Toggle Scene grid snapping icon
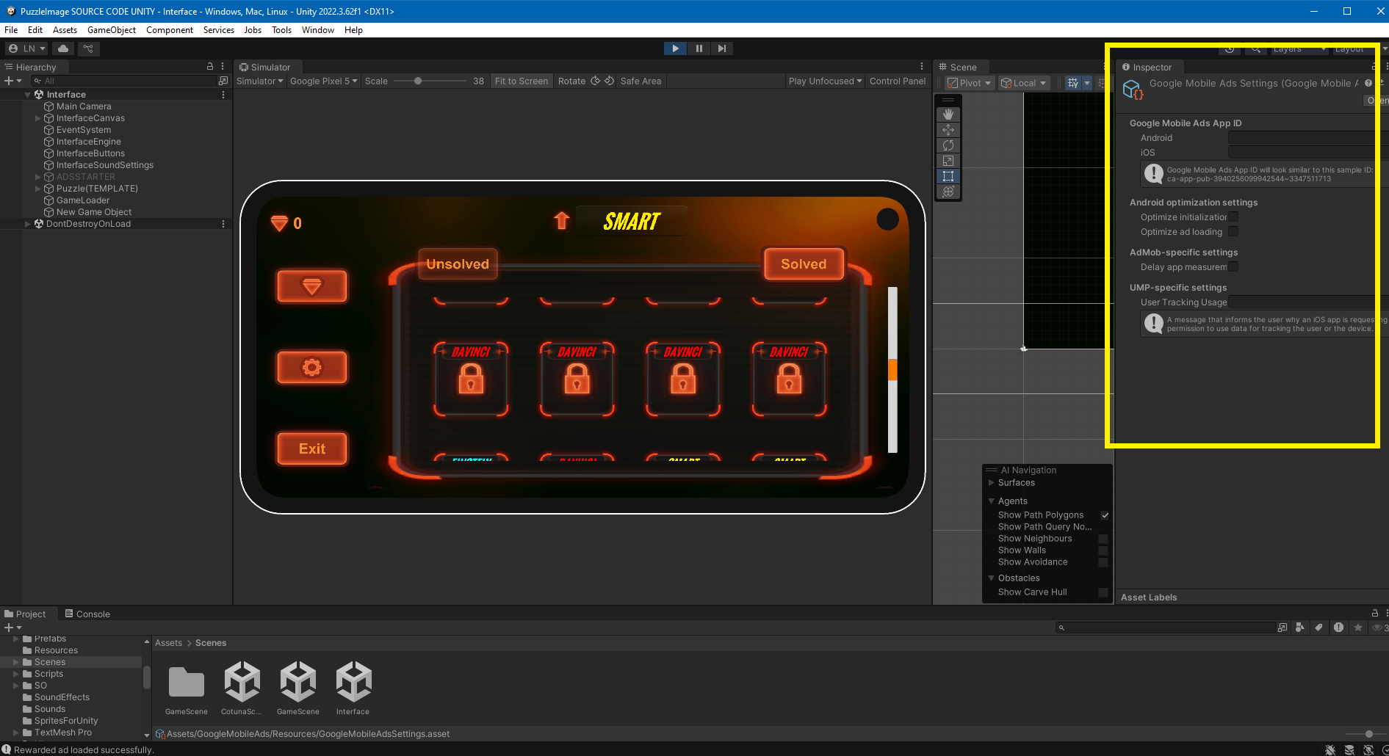 tap(1073, 83)
